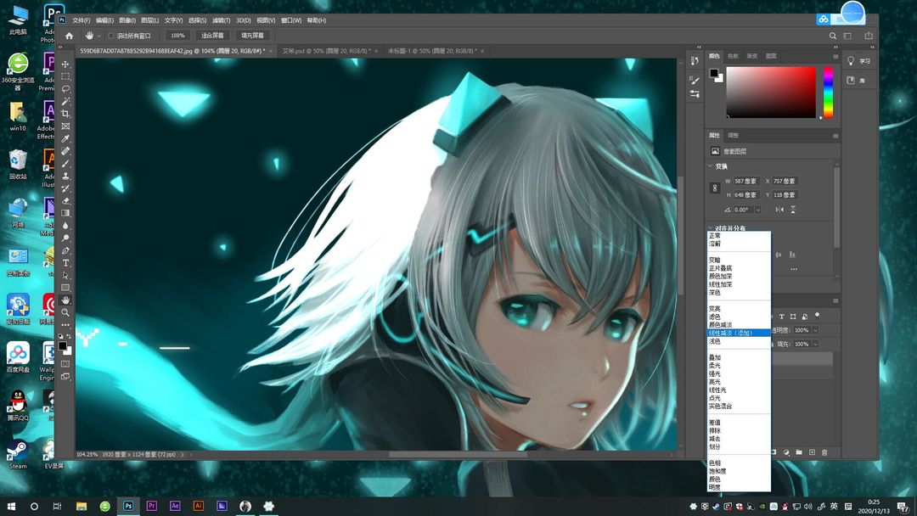The width and height of the screenshot is (917, 516).
Task: Delete layer with the trash icon
Action: pyautogui.click(x=824, y=452)
